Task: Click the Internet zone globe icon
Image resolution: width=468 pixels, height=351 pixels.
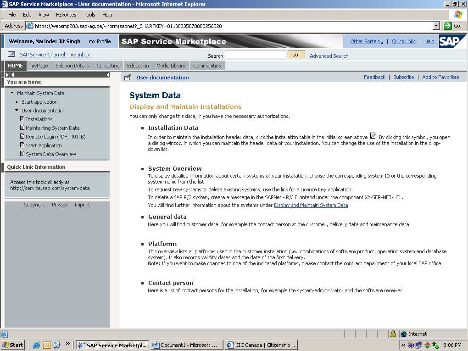Action: tap(403, 334)
